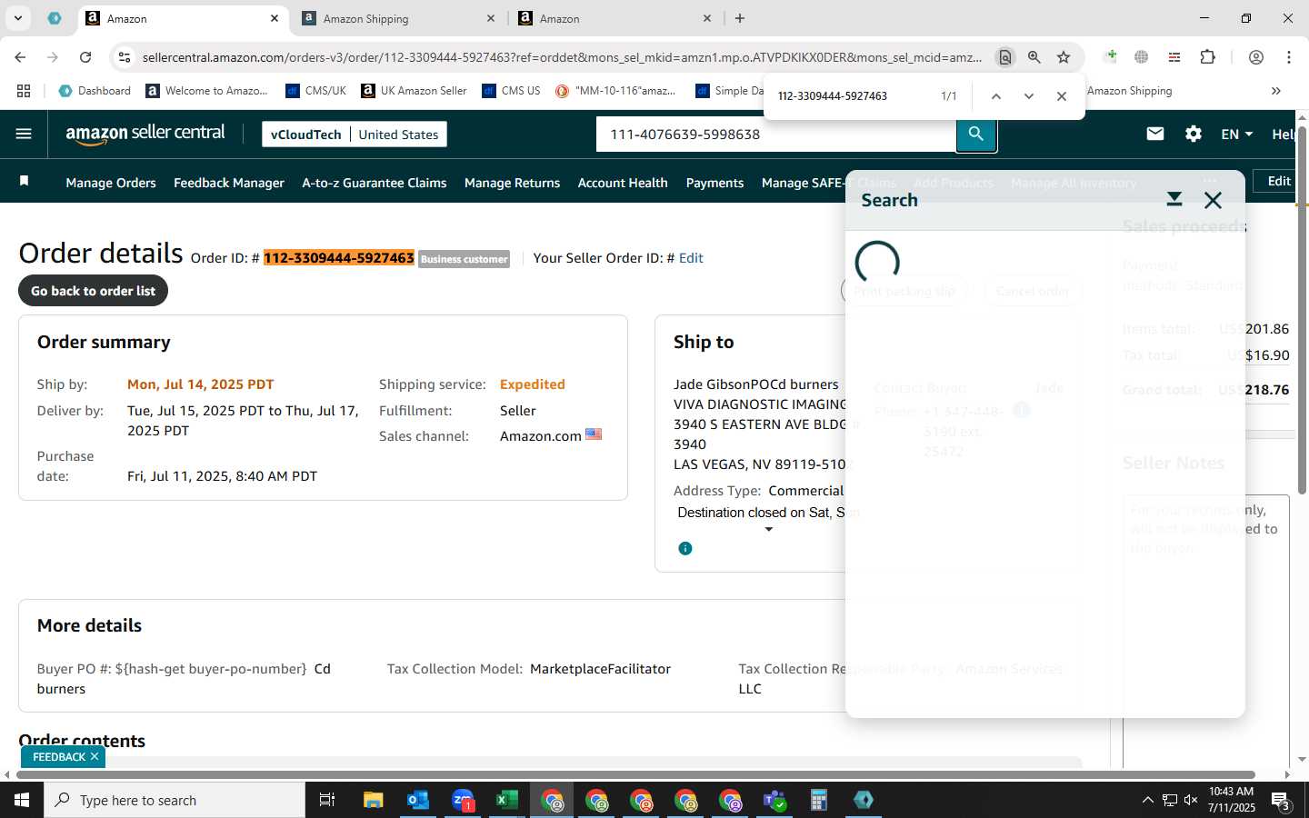Open Payments menu item

[x=714, y=183]
